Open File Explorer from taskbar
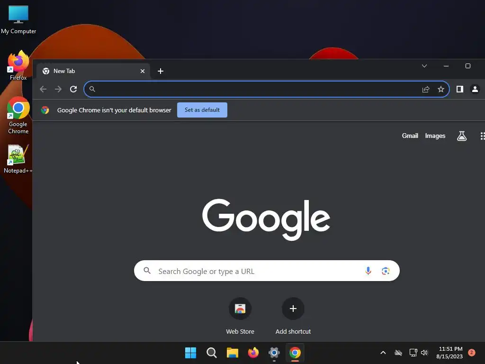 pos(232,353)
